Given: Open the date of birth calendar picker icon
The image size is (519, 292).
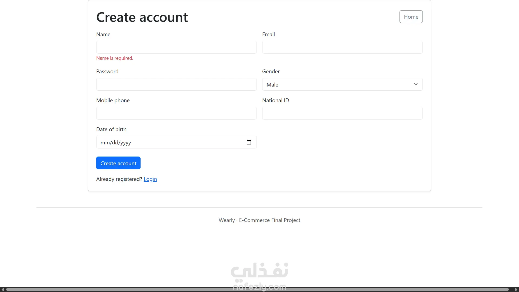Looking at the screenshot, I should (x=249, y=142).
